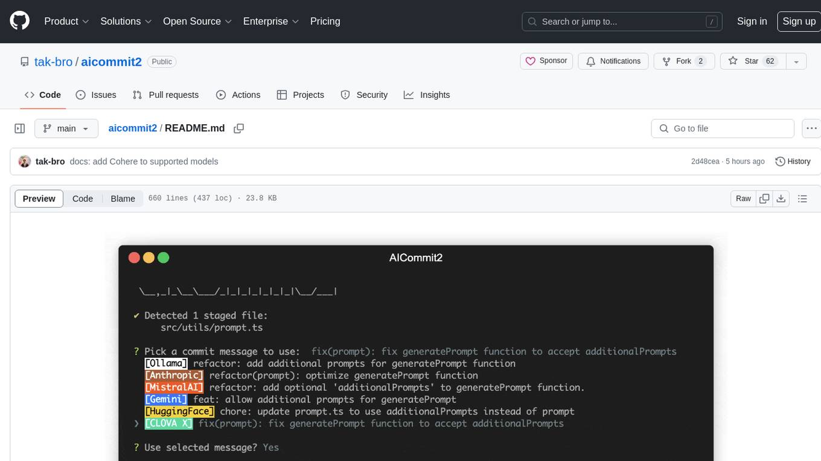821x461 pixels.
Task: Open tak-bro commit author avatar
Action: (x=25, y=161)
